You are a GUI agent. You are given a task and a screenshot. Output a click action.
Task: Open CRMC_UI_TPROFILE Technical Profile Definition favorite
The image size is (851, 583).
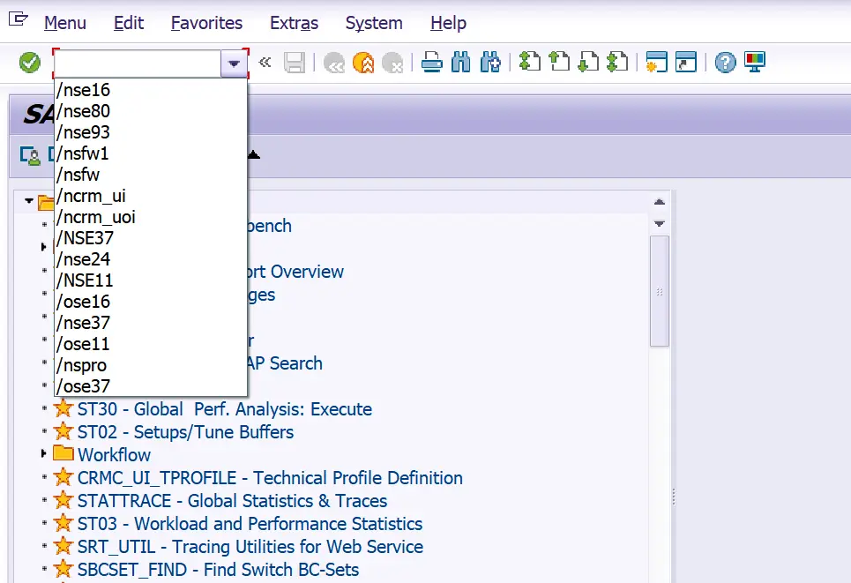[x=270, y=478]
